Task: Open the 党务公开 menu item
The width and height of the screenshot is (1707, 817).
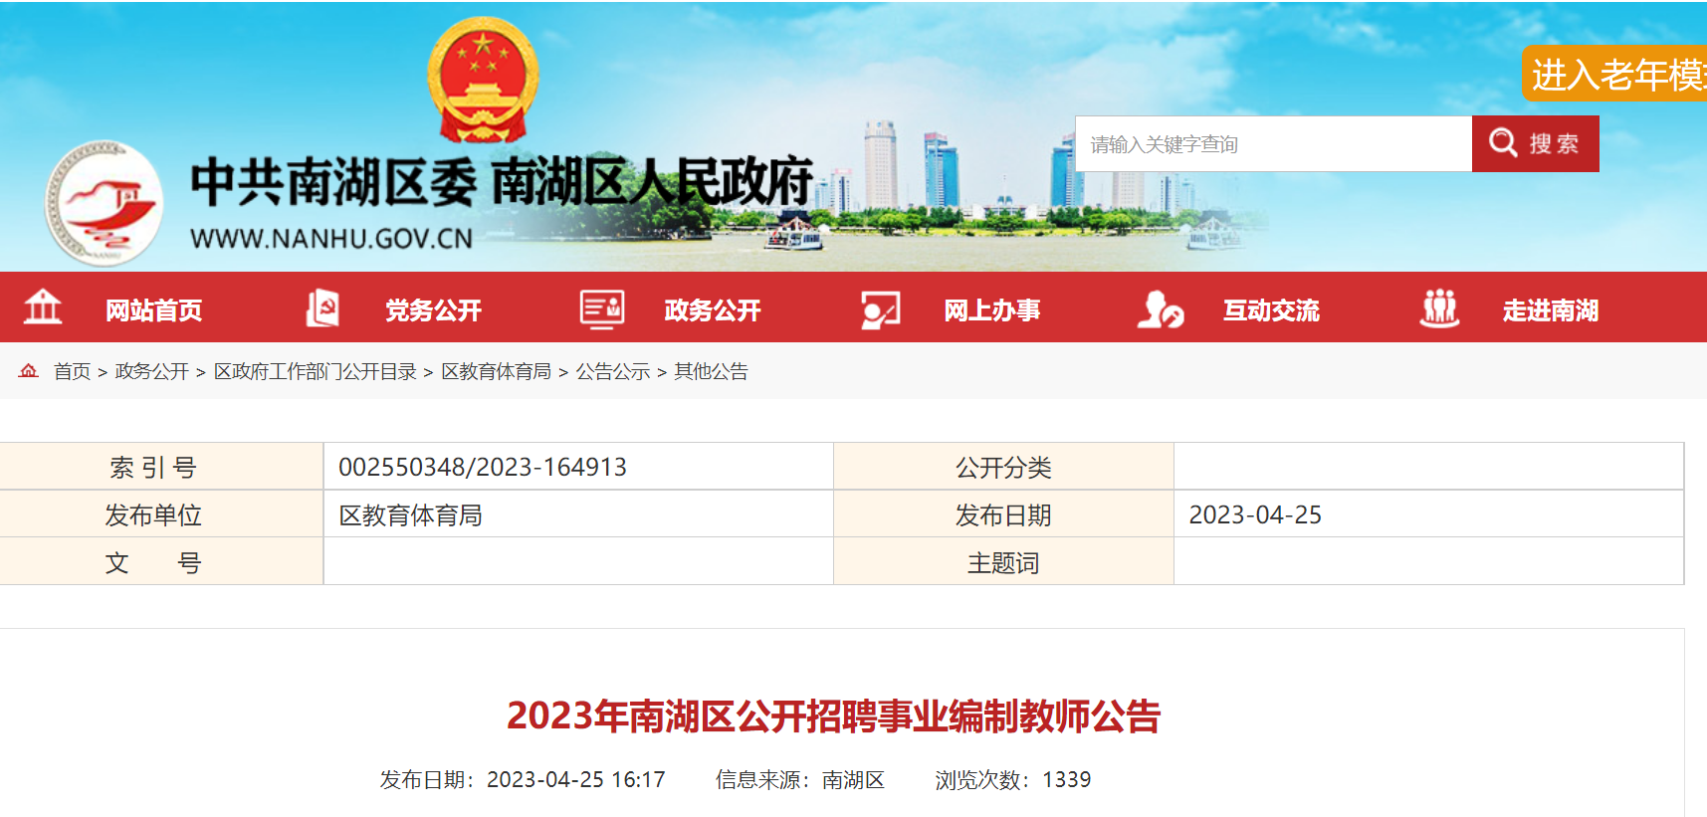Action: [434, 310]
